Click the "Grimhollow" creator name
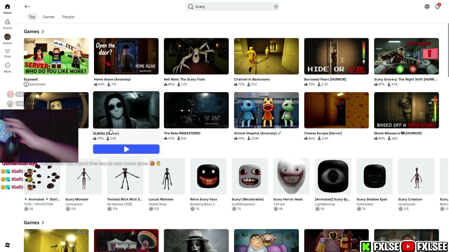Screen dimensions: 449x252 tap(365, 204)
